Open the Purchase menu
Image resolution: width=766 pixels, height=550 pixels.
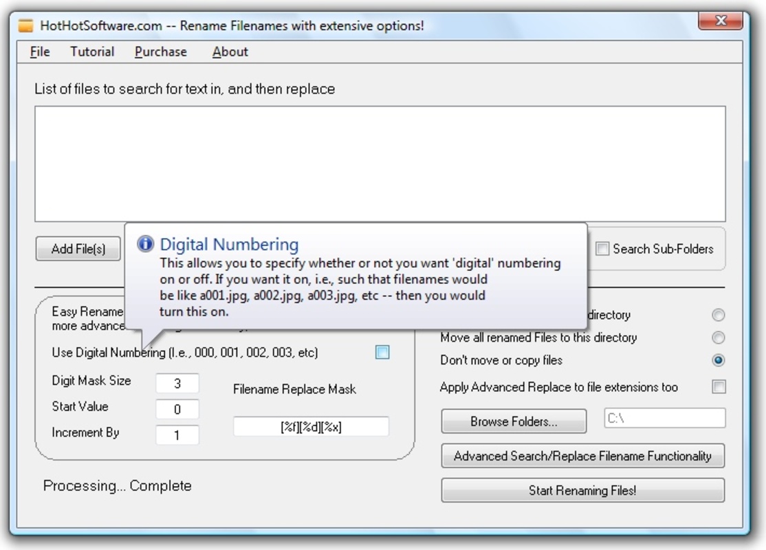tap(161, 52)
